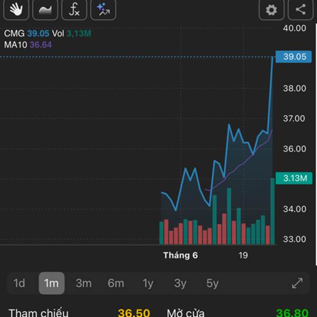
Task: Tap the Mở cửa 36.80 value
Action: tap(292, 313)
